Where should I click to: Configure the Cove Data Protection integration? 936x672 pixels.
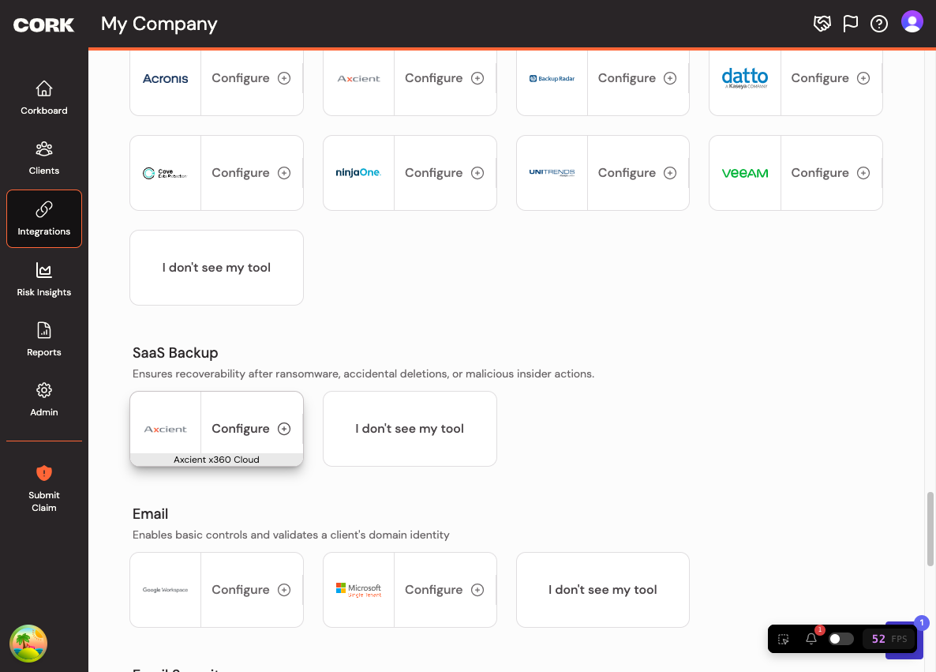[241, 173]
